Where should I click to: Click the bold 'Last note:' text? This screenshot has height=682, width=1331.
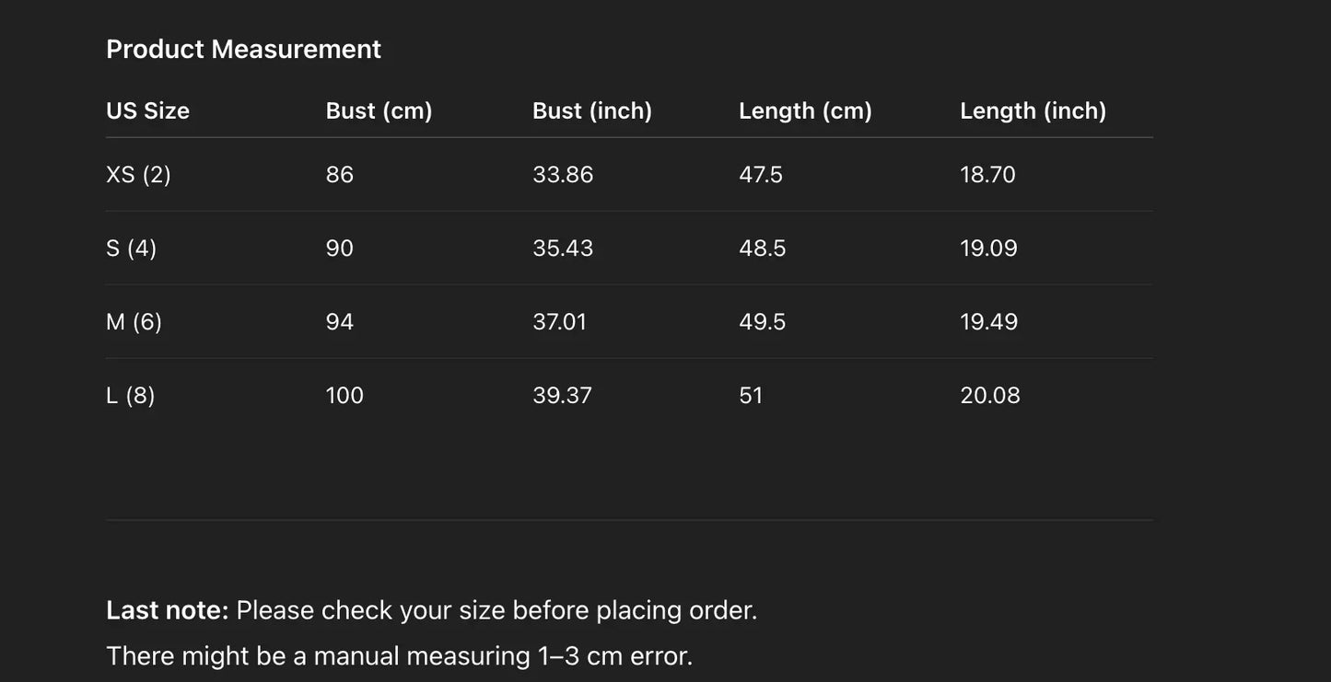tap(167, 610)
